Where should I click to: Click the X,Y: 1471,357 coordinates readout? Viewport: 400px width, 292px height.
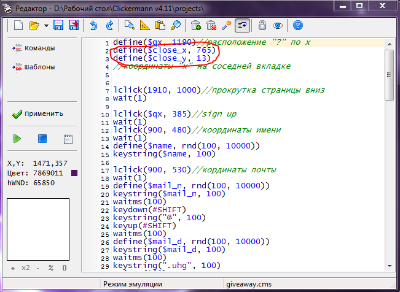37,163
